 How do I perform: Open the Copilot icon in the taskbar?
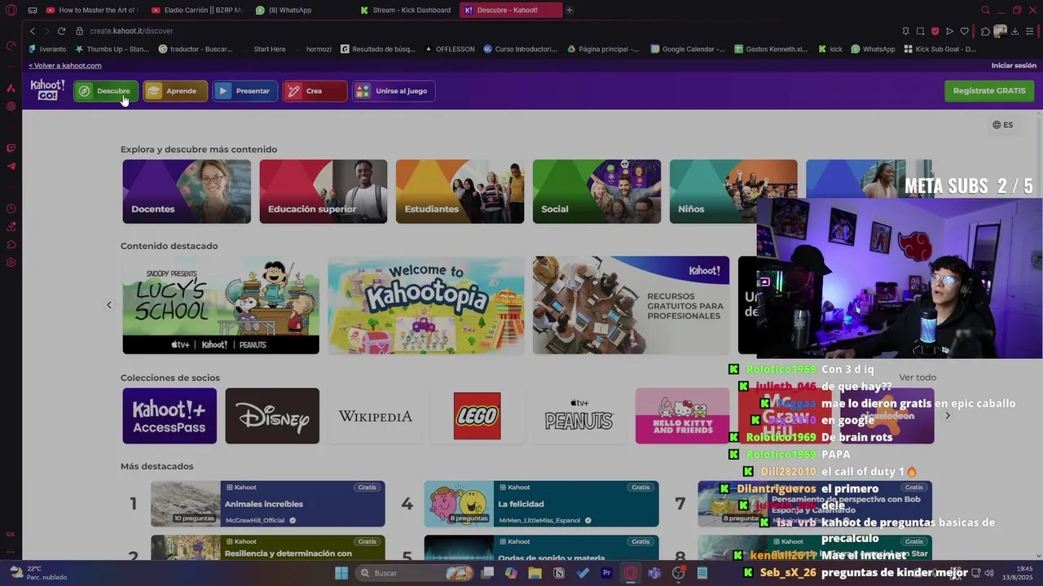[x=511, y=573]
